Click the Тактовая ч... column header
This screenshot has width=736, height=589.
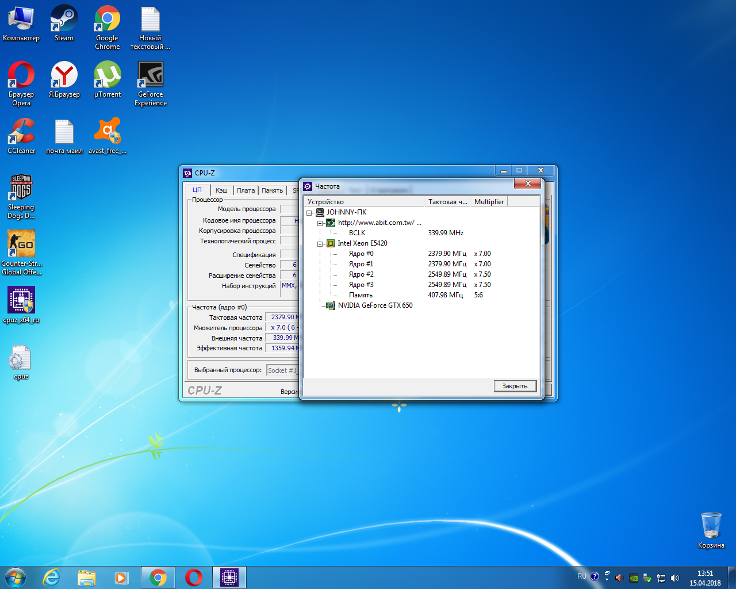pyautogui.click(x=447, y=201)
